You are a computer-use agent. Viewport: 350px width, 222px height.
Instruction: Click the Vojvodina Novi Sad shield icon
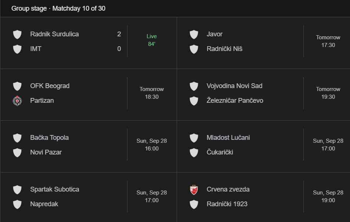tap(194, 86)
